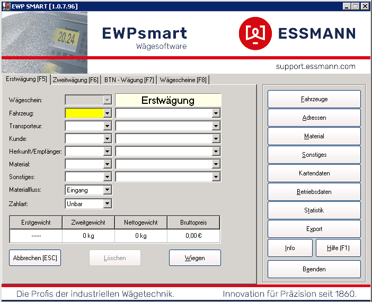Open the Fahrzeuge management button
The width and height of the screenshot is (372, 302).
(314, 99)
